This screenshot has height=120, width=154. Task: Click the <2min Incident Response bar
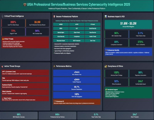(77, 80)
